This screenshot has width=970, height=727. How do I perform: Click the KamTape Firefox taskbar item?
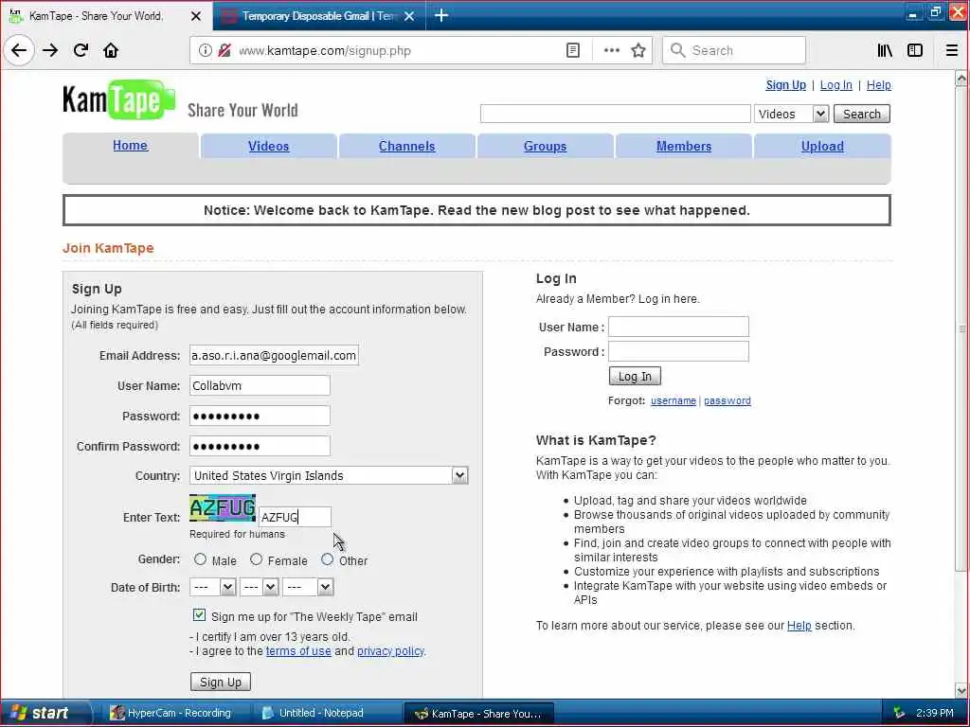pos(478,713)
